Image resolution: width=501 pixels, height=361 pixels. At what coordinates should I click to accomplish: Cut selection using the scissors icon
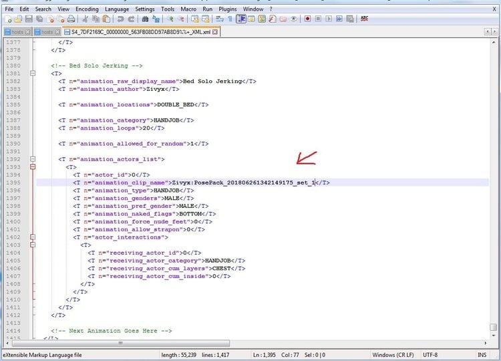click(x=85, y=19)
